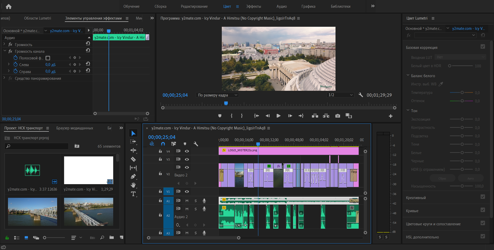Open timeline display settings wrench
The height and width of the screenshot is (250, 494).
196,144
